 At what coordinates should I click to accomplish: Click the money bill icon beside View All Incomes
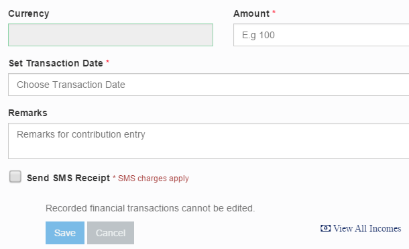point(325,228)
